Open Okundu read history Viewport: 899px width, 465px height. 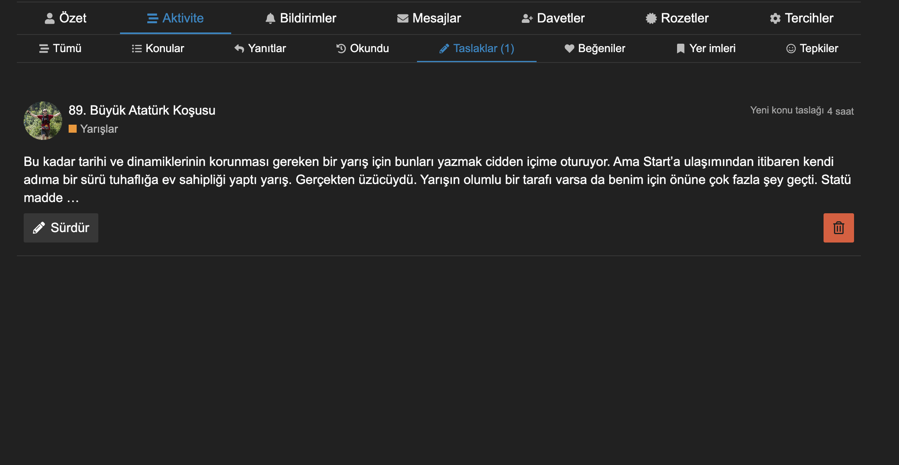(362, 49)
